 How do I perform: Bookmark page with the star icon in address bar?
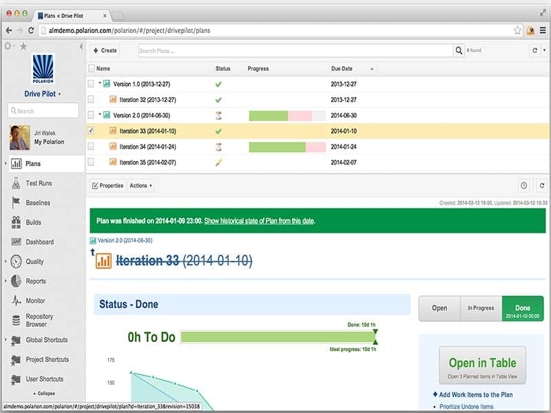[x=517, y=30]
